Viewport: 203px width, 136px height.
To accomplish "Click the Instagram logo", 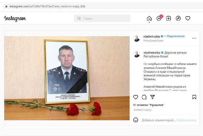I will [x=15, y=19].
